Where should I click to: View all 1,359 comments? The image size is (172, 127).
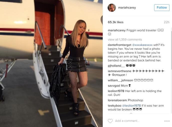[x=125, y=39]
